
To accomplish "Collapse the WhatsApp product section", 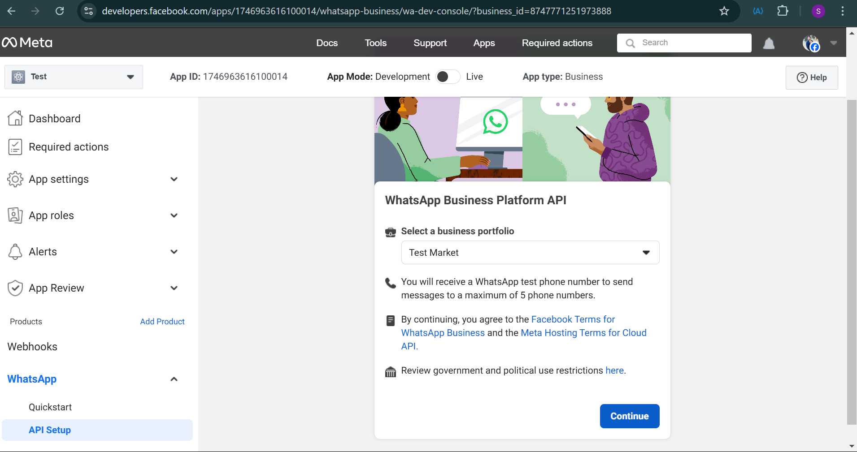I will point(173,379).
